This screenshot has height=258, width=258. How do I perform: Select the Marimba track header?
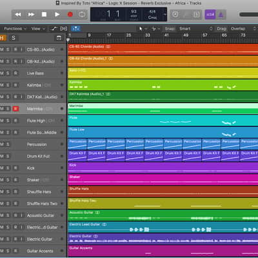tap(33, 109)
